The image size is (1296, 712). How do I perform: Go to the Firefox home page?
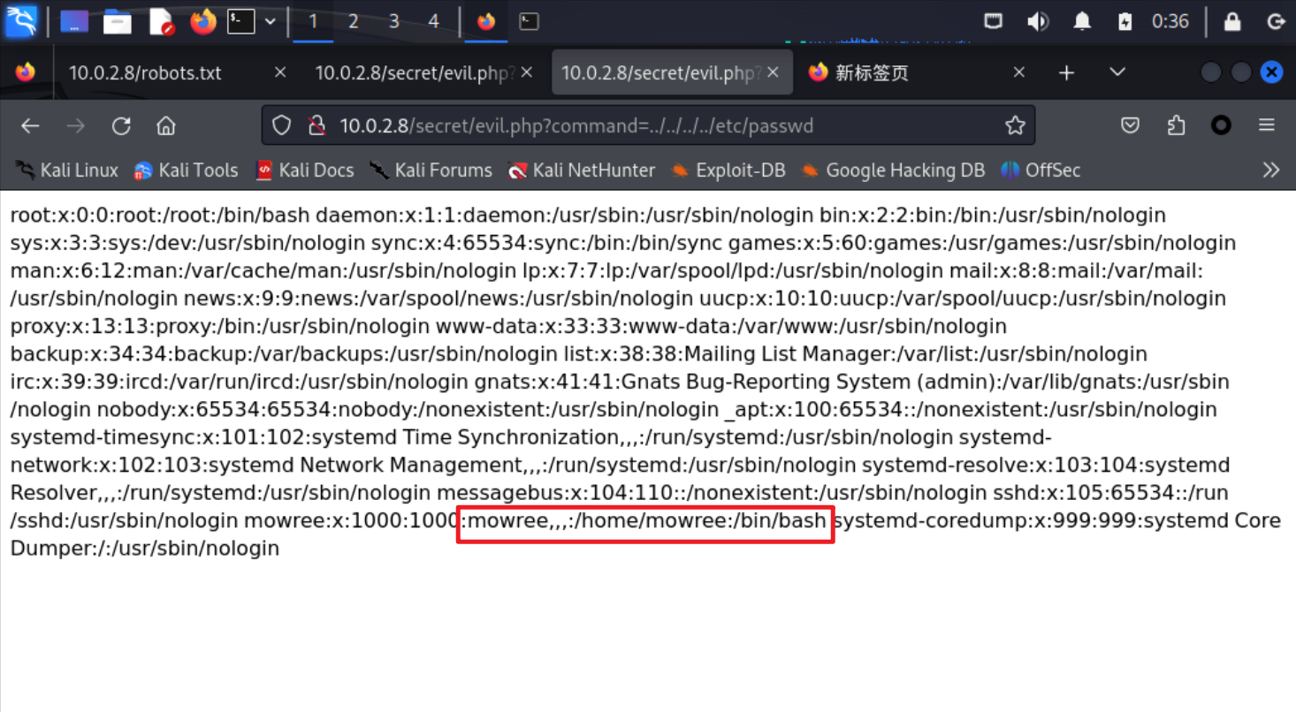coord(166,125)
